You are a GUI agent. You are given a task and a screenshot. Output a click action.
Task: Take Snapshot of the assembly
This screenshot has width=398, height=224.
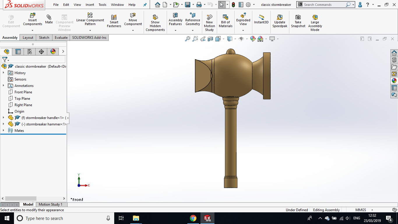tap(298, 21)
